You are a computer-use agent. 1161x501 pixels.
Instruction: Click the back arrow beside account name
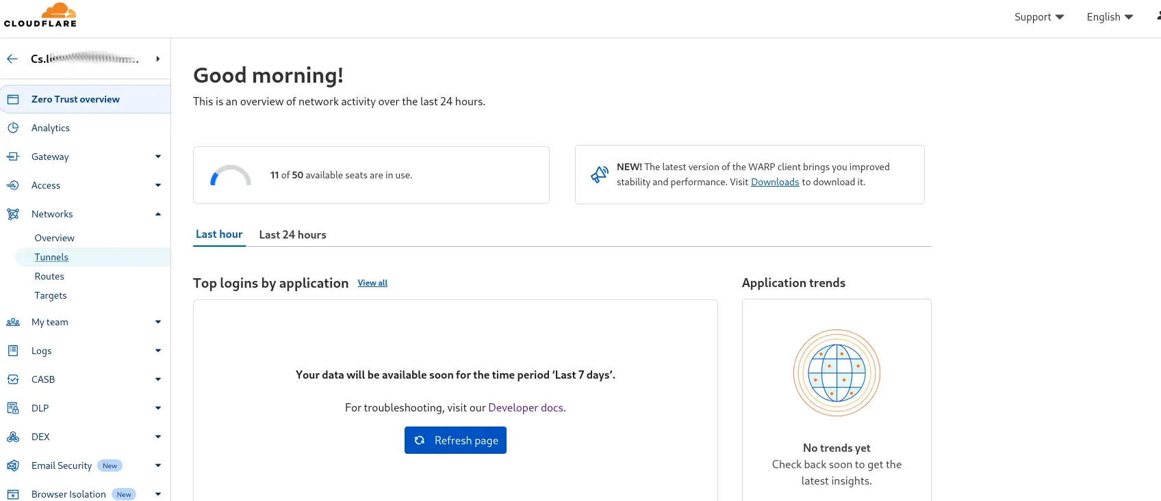pos(12,59)
